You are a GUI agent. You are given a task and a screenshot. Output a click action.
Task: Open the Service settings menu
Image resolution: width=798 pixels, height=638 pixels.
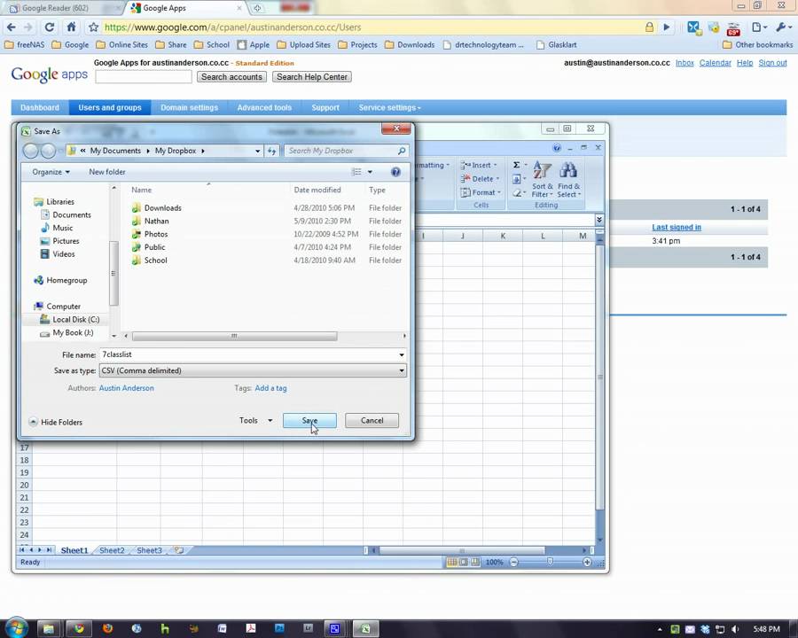(389, 107)
